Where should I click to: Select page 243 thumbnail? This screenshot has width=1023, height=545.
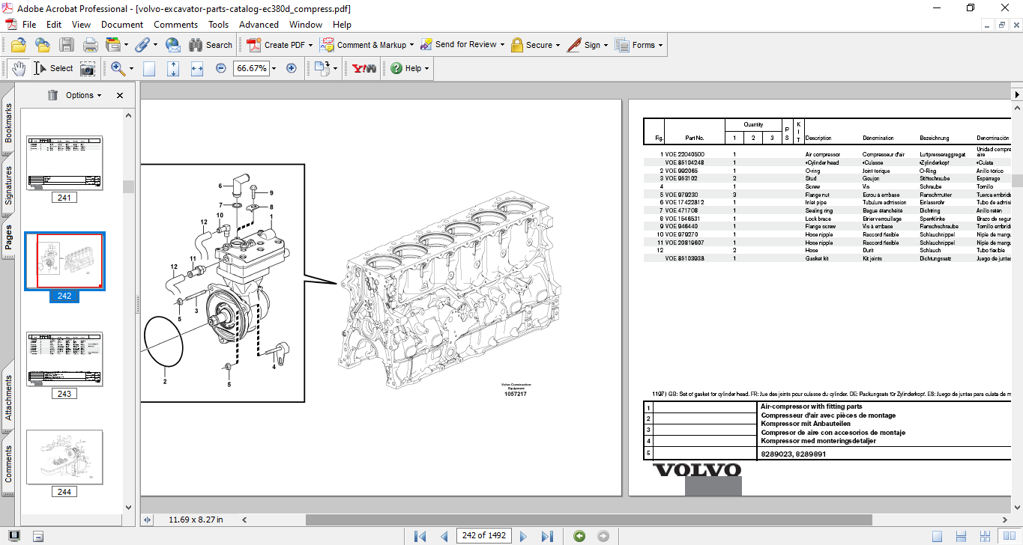click(64, 360)
